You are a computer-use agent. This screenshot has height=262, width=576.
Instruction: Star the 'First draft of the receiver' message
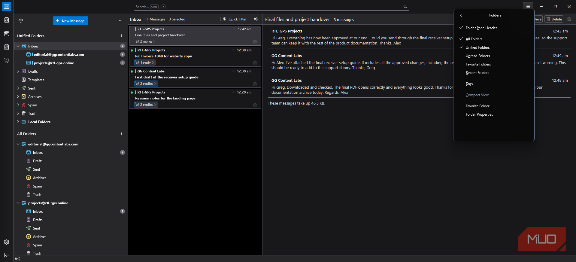255,84
